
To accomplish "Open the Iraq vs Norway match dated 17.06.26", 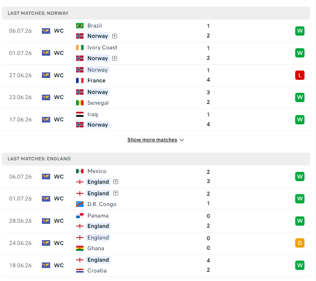I will [156, 120].
